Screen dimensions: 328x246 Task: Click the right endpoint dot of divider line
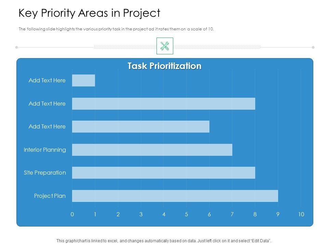313,47
